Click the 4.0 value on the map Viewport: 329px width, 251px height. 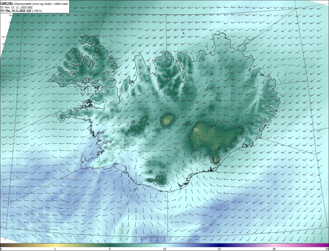click(x=133, y=122)
